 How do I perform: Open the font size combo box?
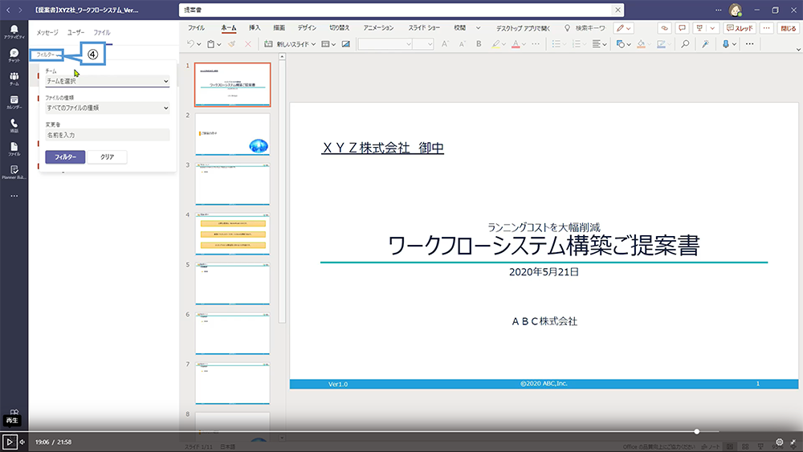423,44
